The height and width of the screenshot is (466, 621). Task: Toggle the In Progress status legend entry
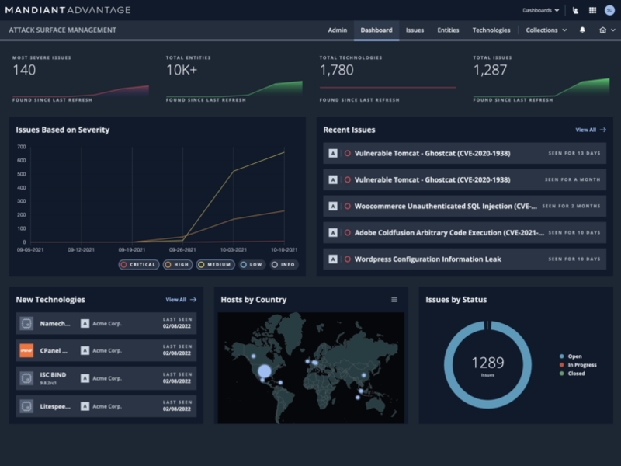(x=578, y=365)
